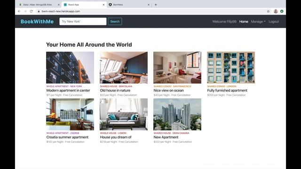Click 'Your Home All Around the World' heading
This screenshot has height=169, width=301.
89,45
